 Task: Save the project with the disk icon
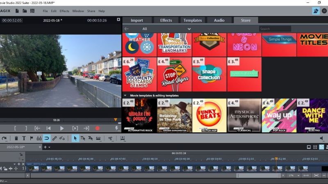coord(32,11)
